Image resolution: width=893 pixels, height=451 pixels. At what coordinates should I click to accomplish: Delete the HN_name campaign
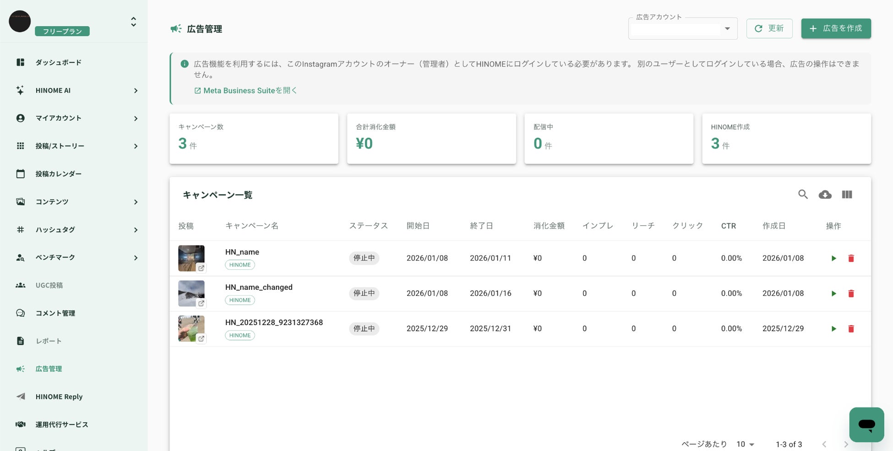(851, 258)
